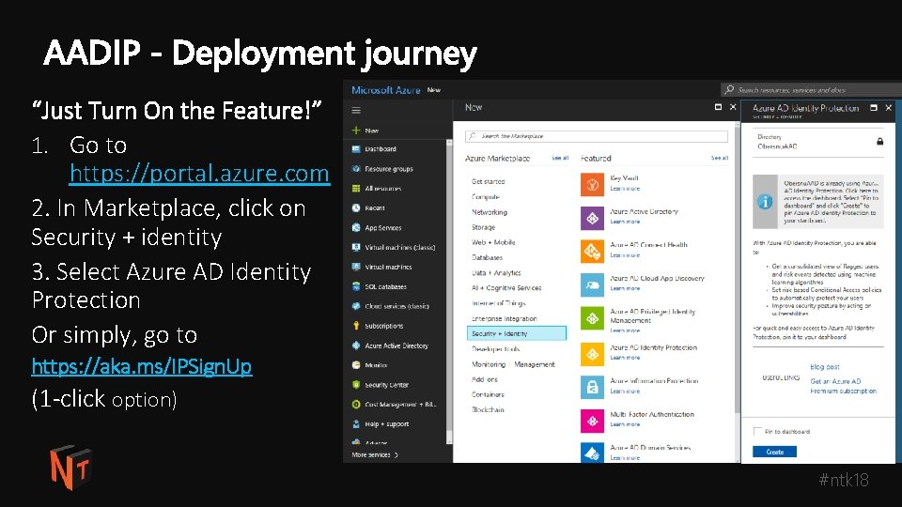Viewport: 902px width, 507px height.
Task: Open https://aka.ms/IPSignUp link
Action: tap(142, 366)
